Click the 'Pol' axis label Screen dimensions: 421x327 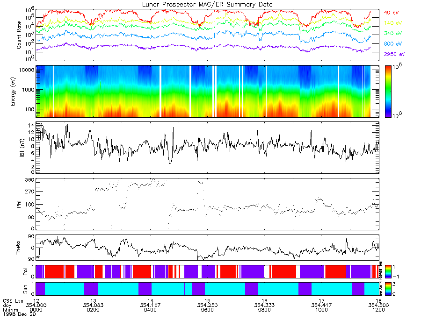click(x=25, y=272)
